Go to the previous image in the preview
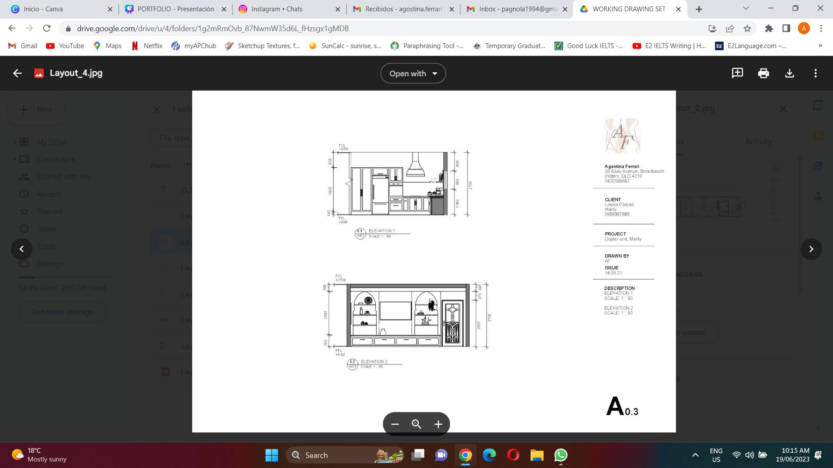 (x=22, y=249)
